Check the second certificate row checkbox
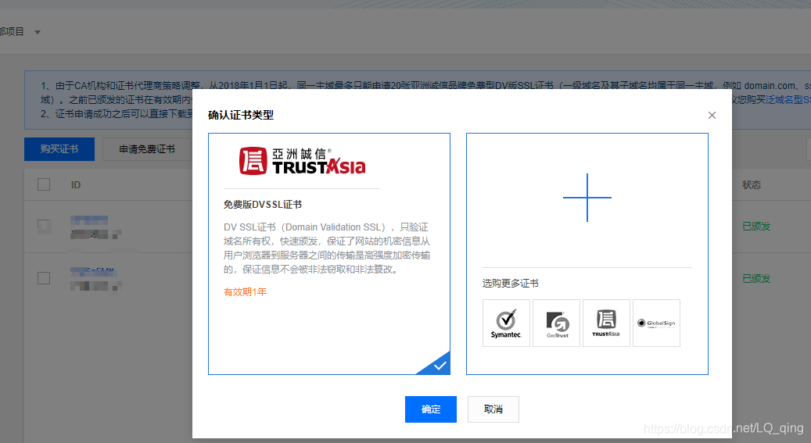This screenshot has width=811, height=443. pos(44,278)
